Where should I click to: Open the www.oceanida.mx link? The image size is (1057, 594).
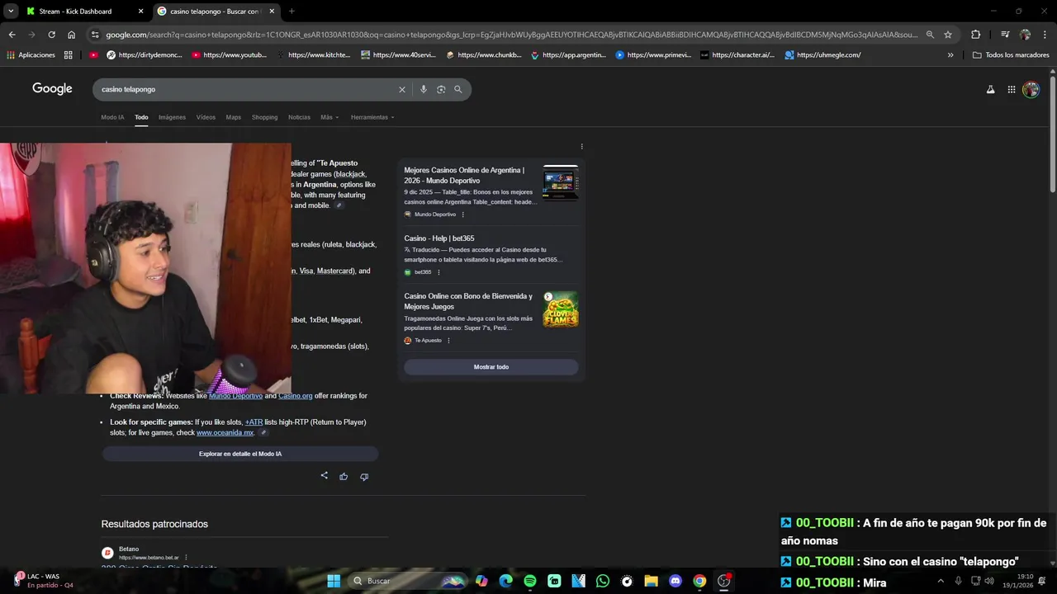pos(225,433)
